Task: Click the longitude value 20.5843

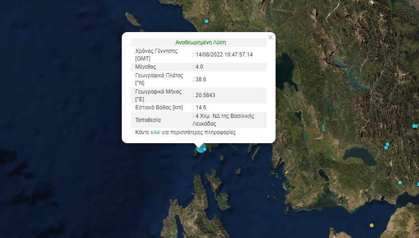Action: pyautogui.click(x=204, y=95)
